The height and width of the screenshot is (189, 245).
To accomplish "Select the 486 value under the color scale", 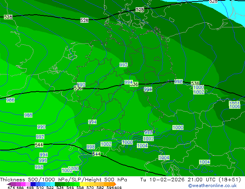I will coord(20,187).
